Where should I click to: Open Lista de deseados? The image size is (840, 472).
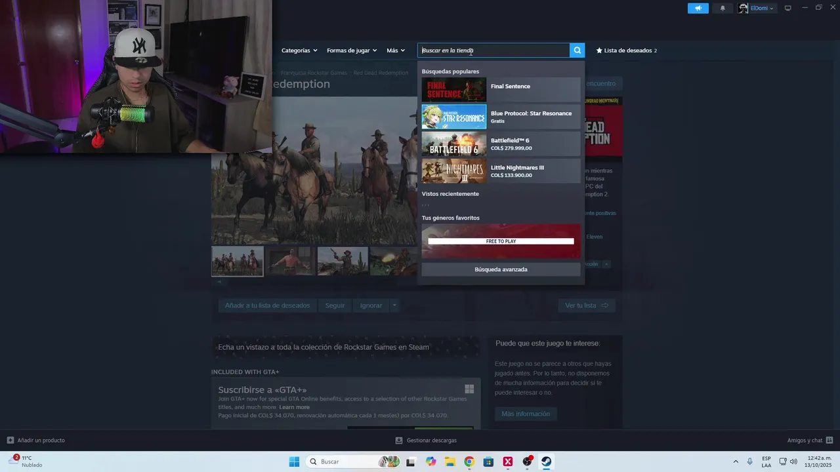click(x=627, y=50)
